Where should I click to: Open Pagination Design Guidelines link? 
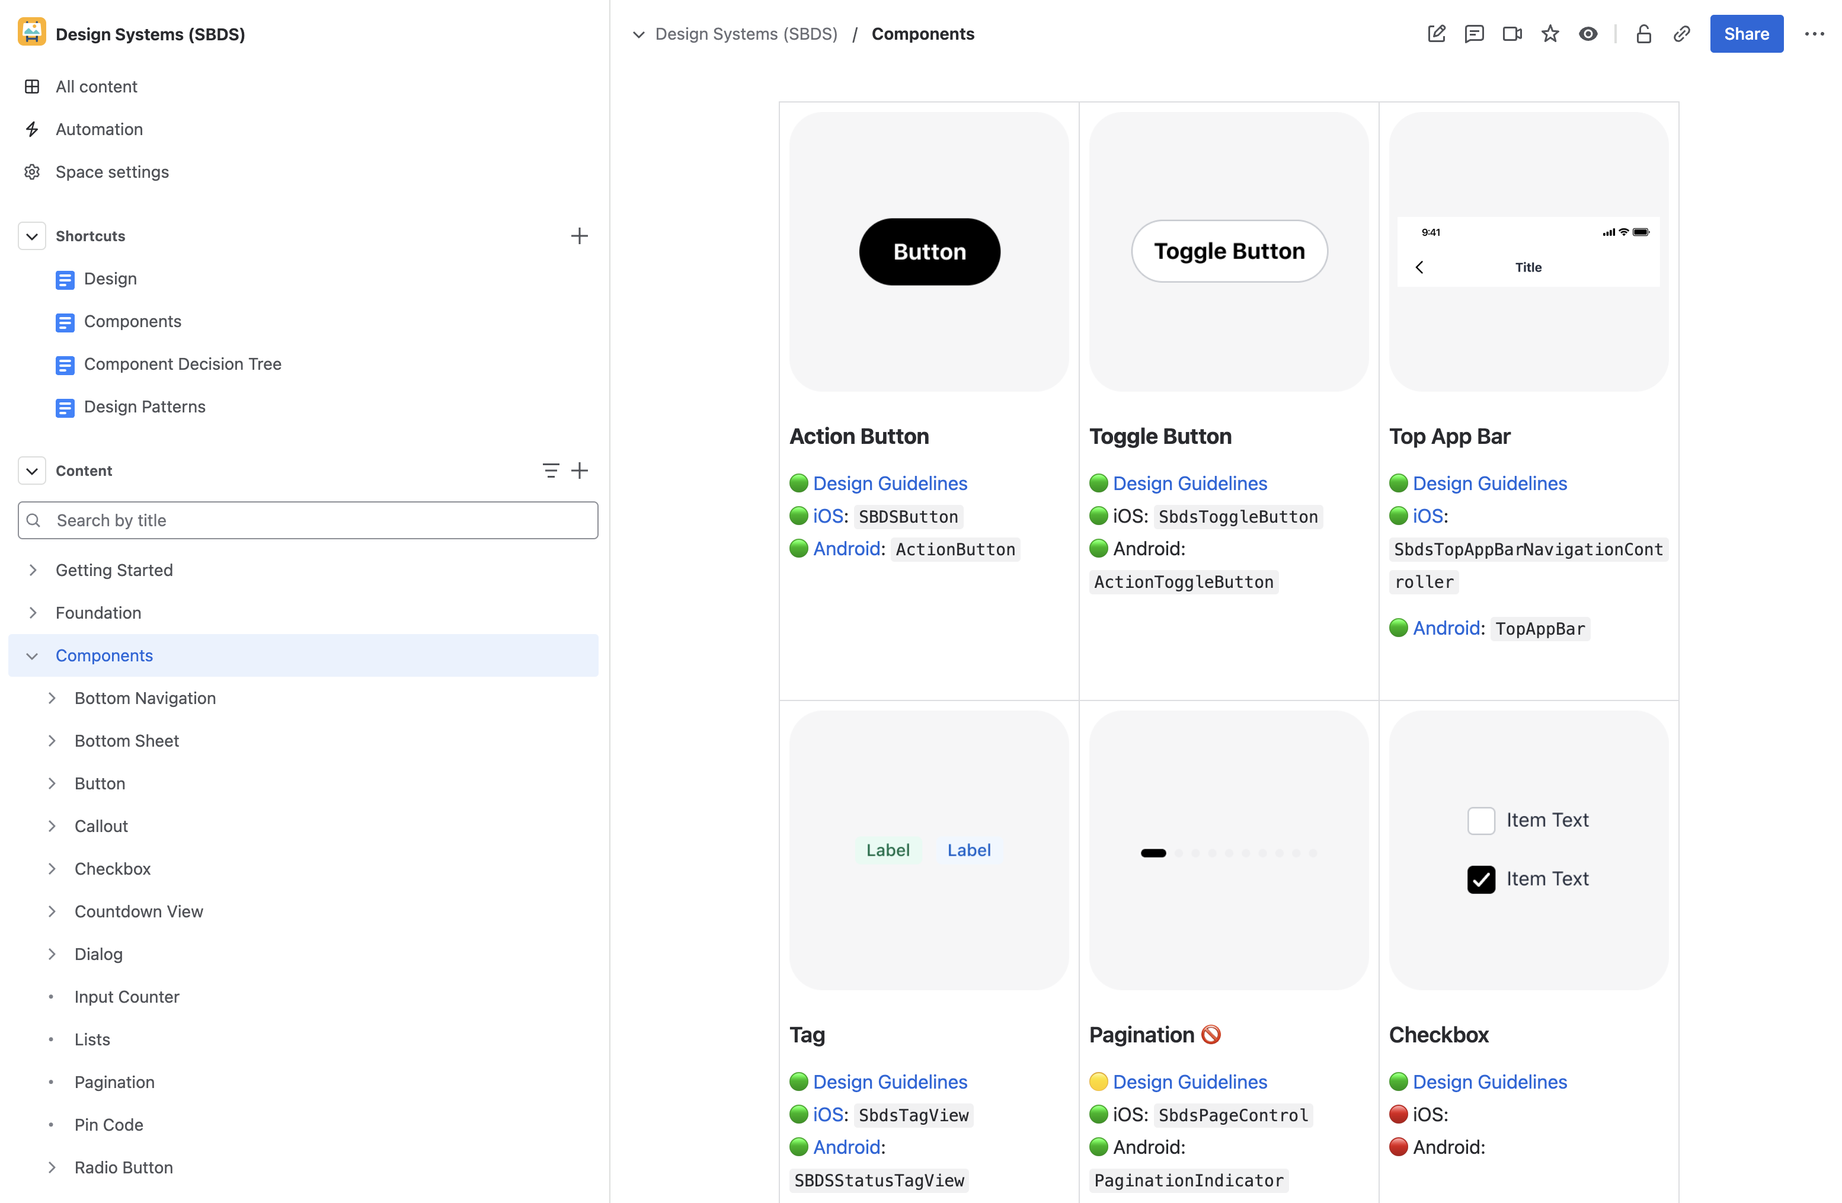(1189, 1082)
